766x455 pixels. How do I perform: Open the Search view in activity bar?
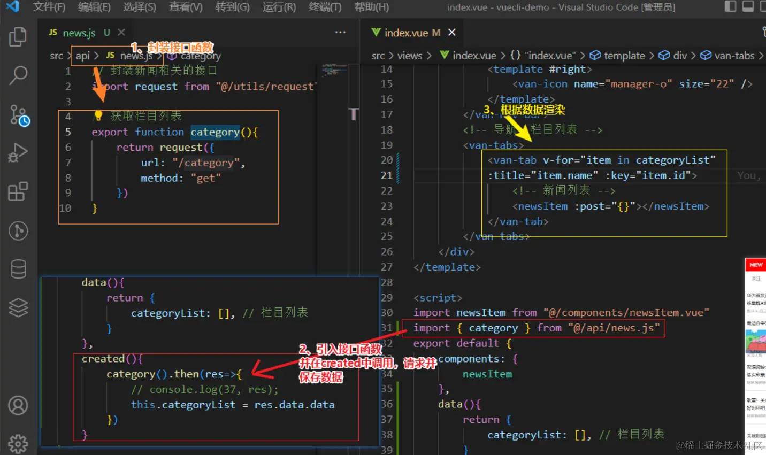click(18, 75)
